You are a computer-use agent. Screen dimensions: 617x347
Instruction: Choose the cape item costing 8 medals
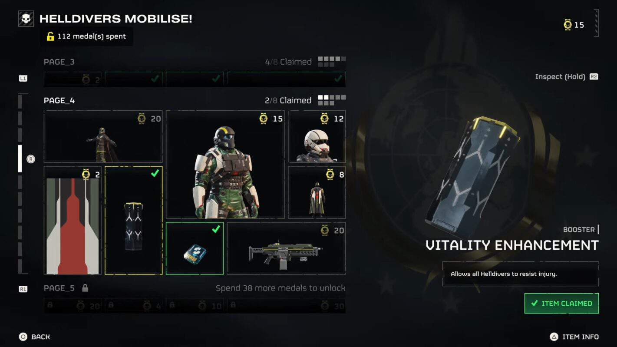pyautogui.click(x=317, y=192)
